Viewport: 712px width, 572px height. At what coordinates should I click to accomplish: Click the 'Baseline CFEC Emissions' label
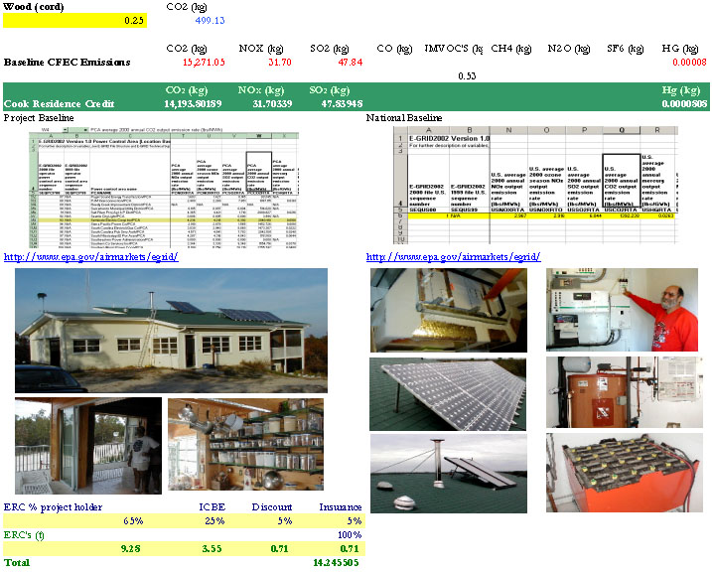(x=67, y=63)
